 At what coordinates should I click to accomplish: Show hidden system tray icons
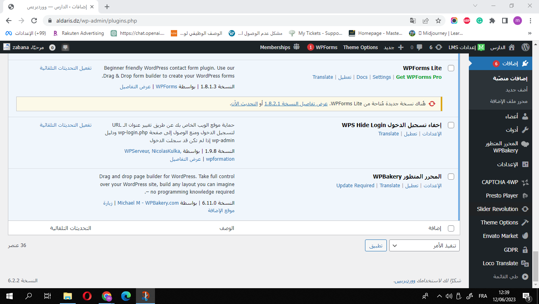439,296
